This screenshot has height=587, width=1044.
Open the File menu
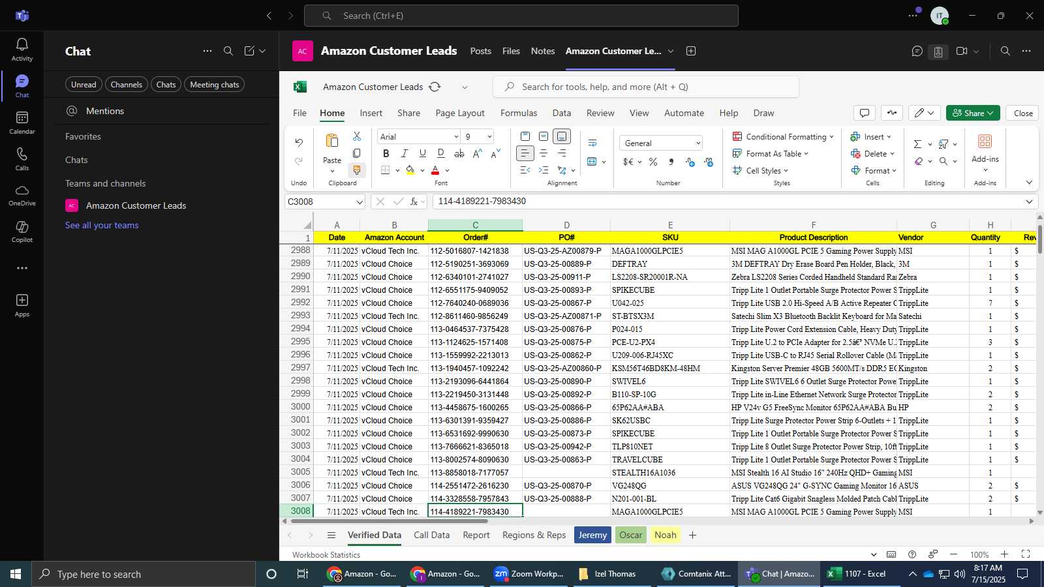pyautogui.click(x=299, y=113)
